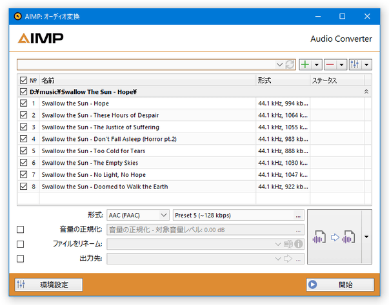Viewport: 389px width, 305px height.
Task: Uncheck track 6 The Empty Skies checkbox
Action: click(x=23, y=163)
